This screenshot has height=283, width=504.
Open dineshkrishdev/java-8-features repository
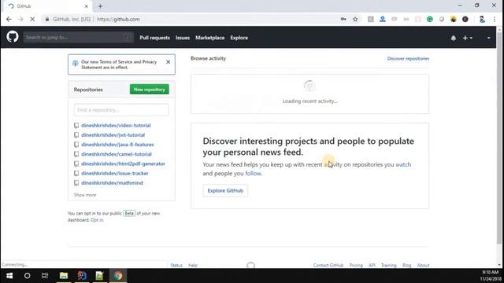[x=117, y=145]
